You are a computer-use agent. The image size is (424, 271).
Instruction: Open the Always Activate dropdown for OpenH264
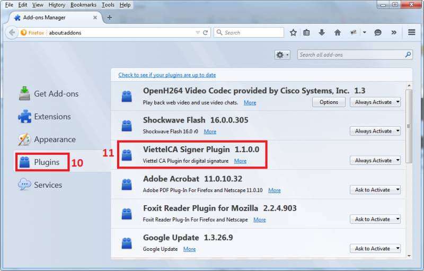(x=375, y=102)
